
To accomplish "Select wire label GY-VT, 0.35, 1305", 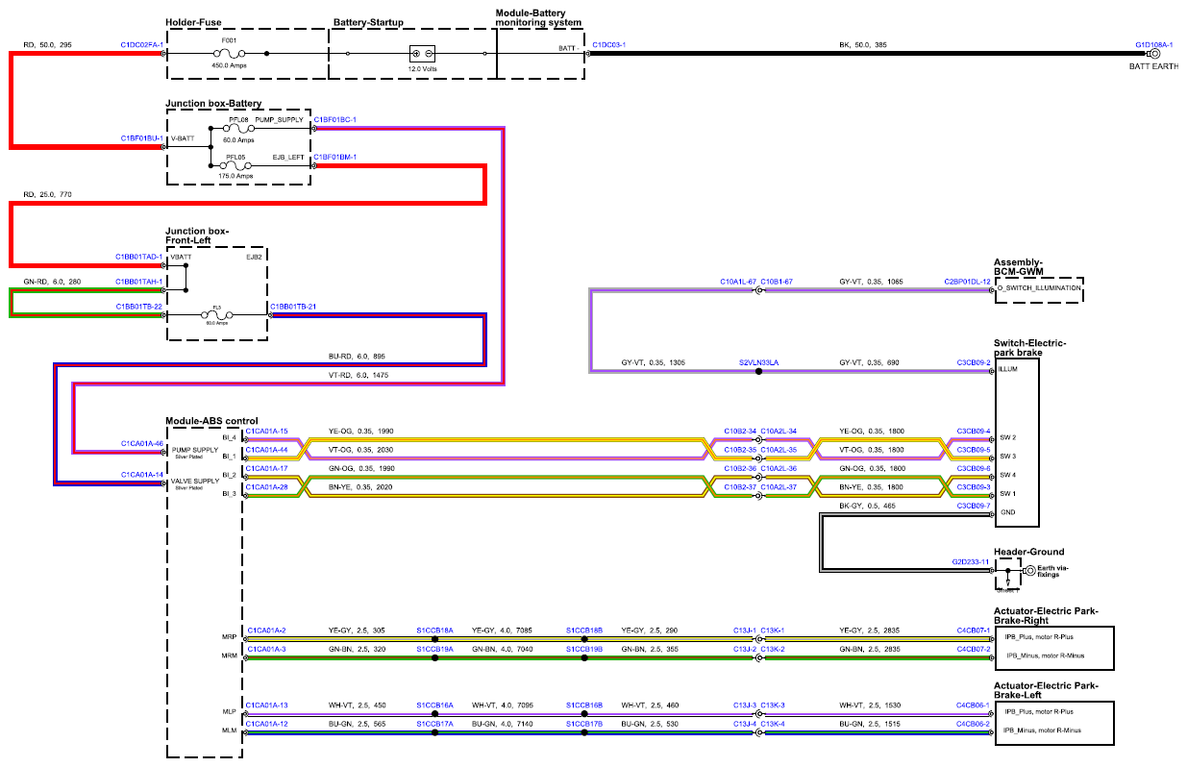I will [x=654, y=362].
